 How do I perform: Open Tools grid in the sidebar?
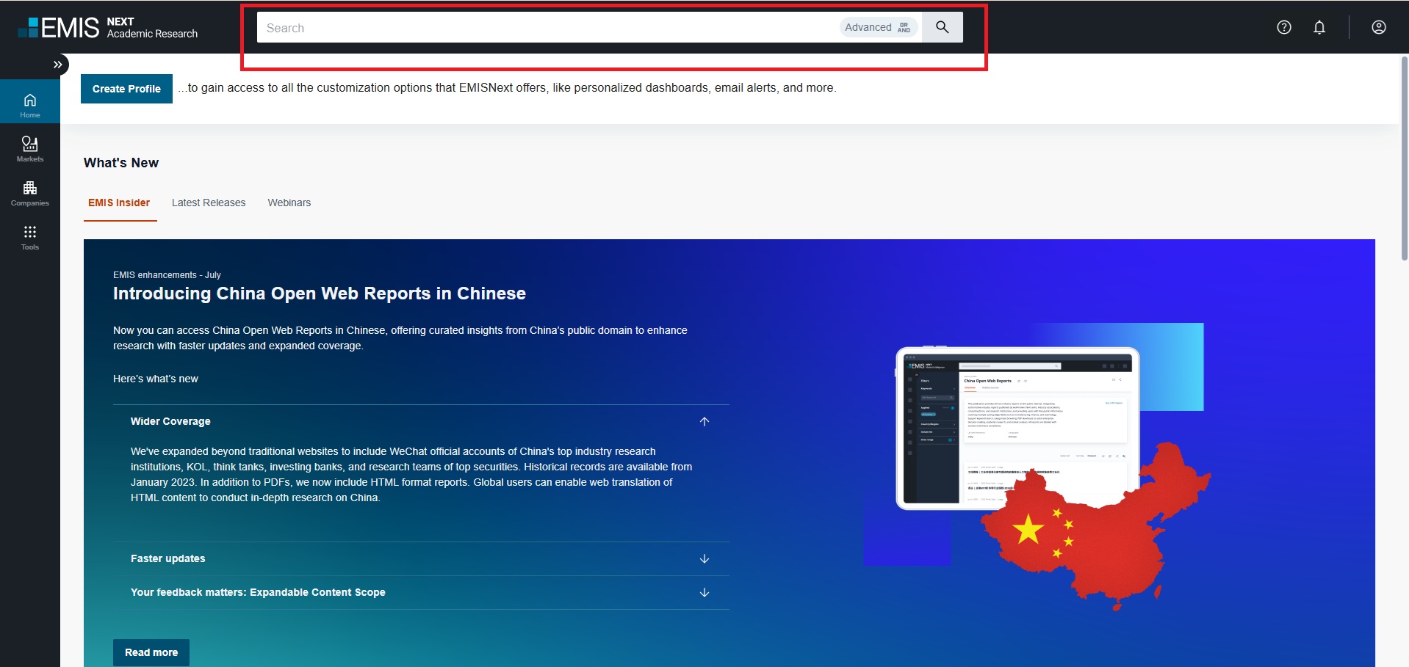[x=30, y=237]
